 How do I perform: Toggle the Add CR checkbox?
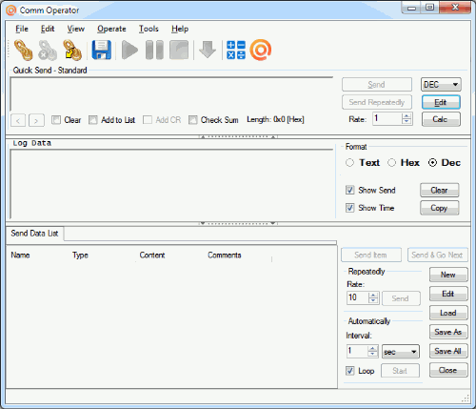[x=148, y=120]
